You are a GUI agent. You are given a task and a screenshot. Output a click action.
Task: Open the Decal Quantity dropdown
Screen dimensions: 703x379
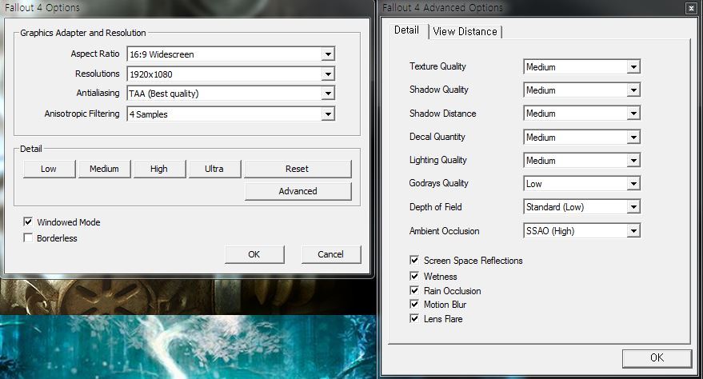[581, 137]
